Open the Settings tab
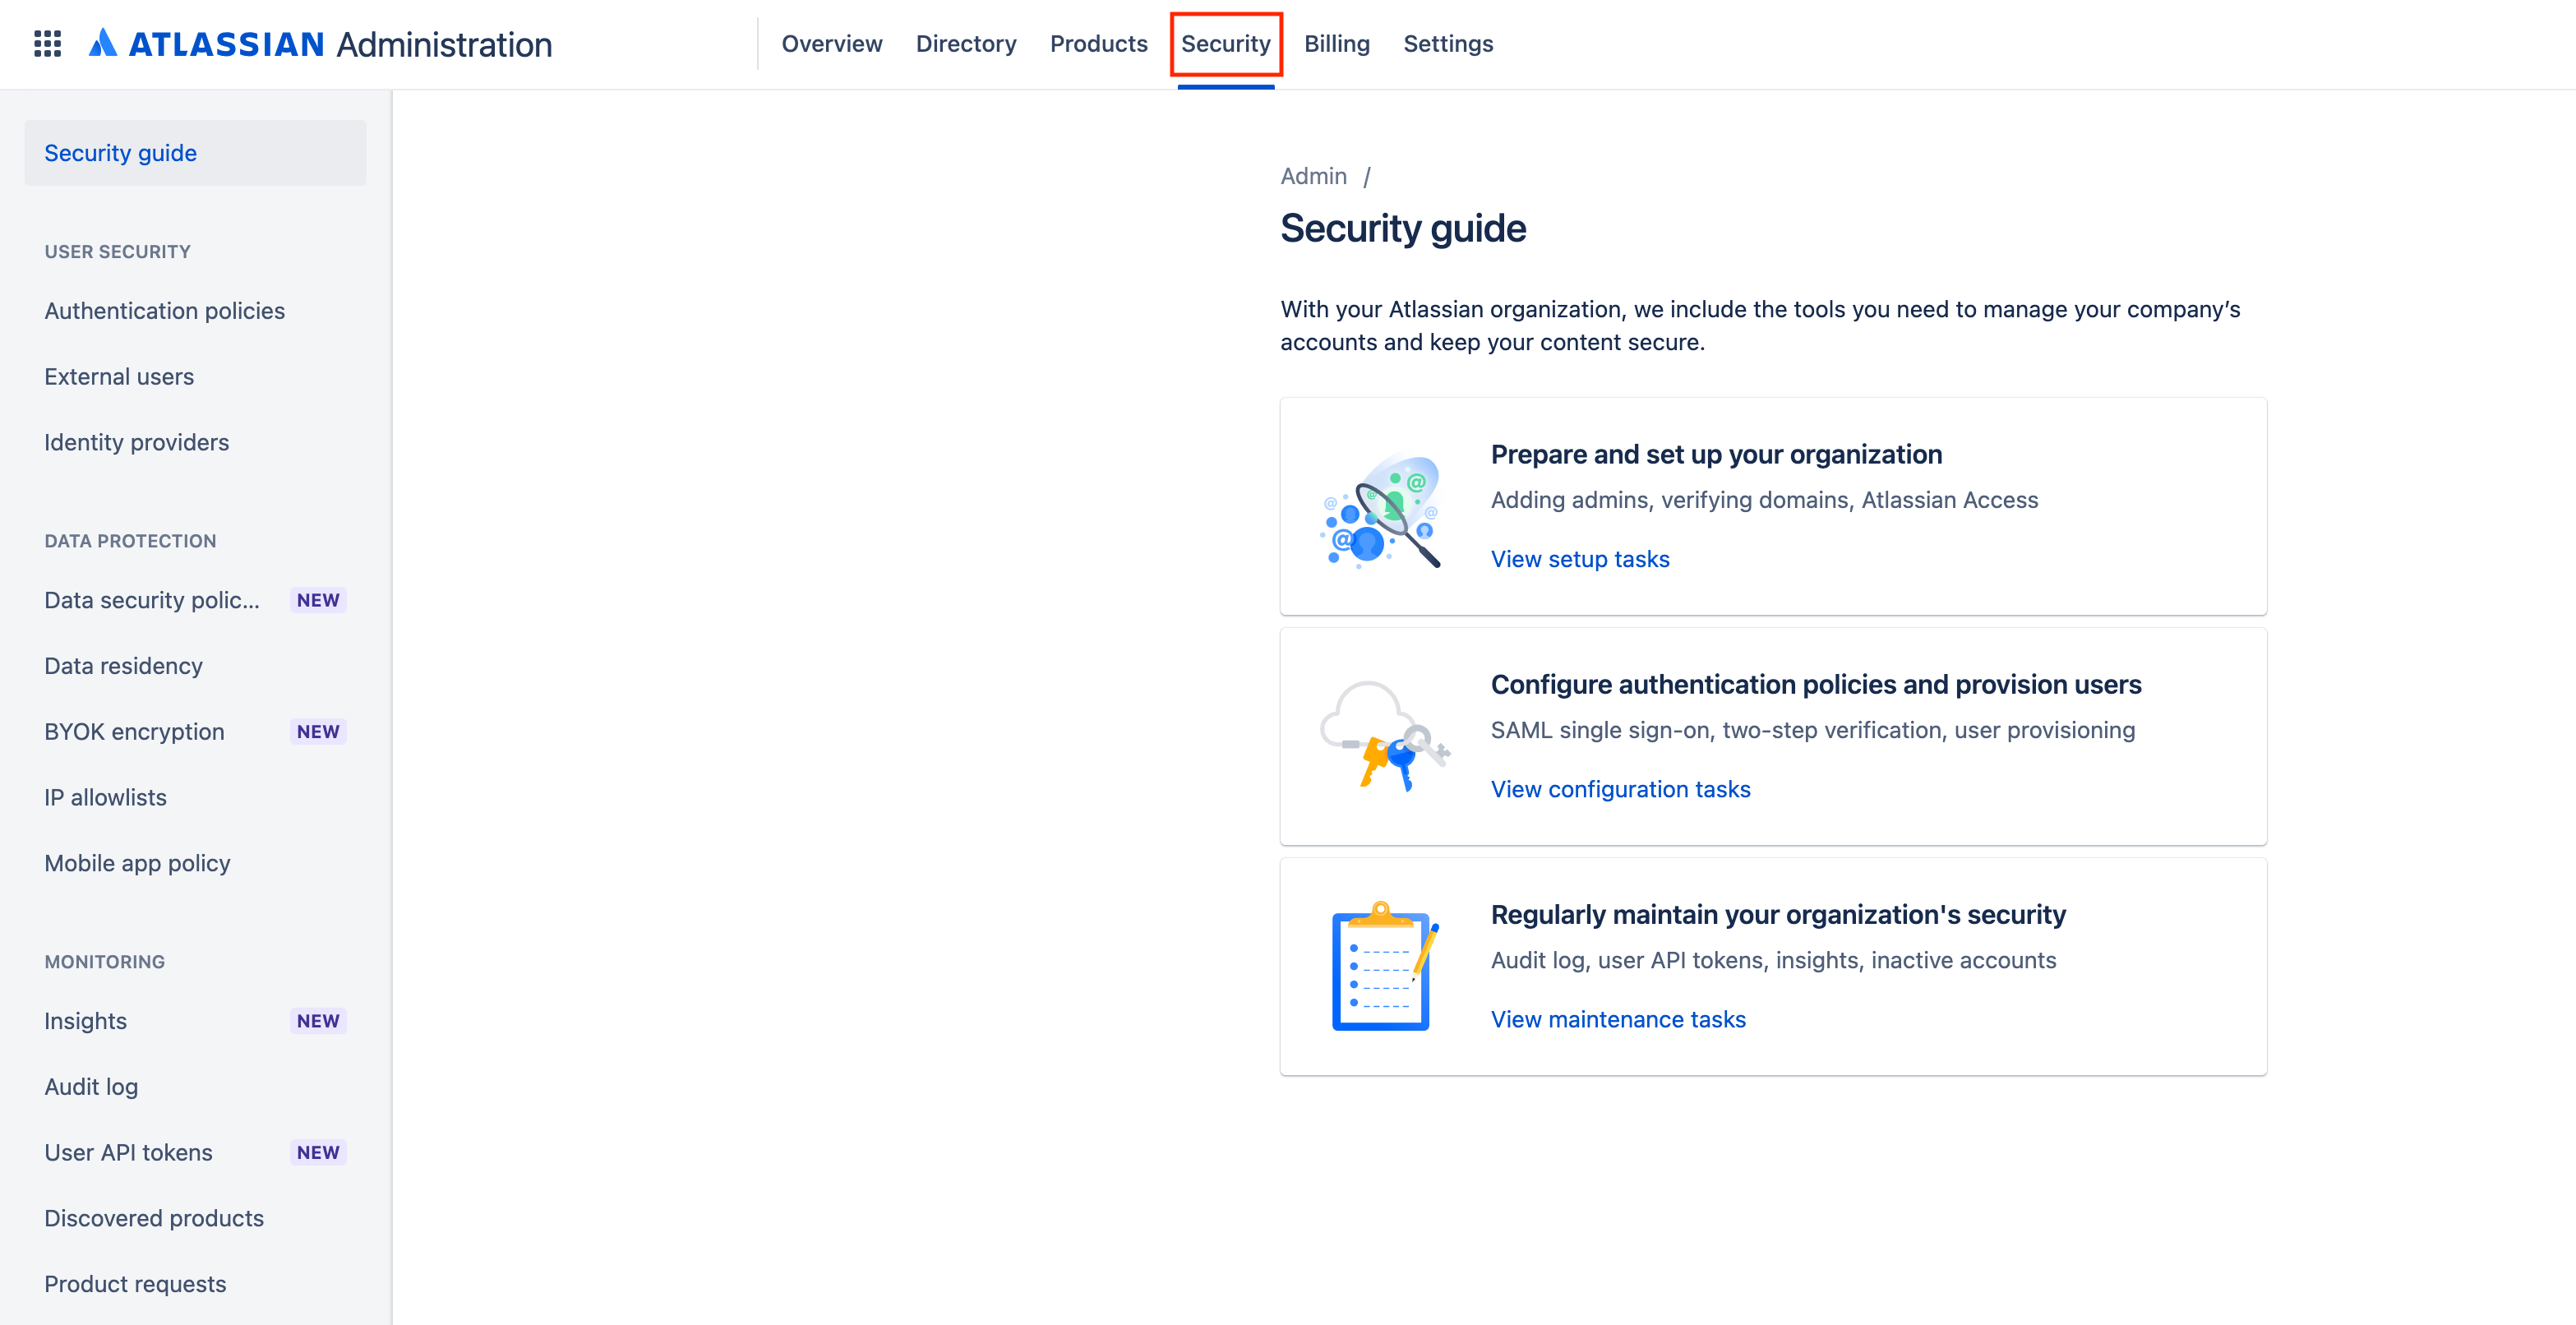 pyautogui.click(x=1447, y=44)
